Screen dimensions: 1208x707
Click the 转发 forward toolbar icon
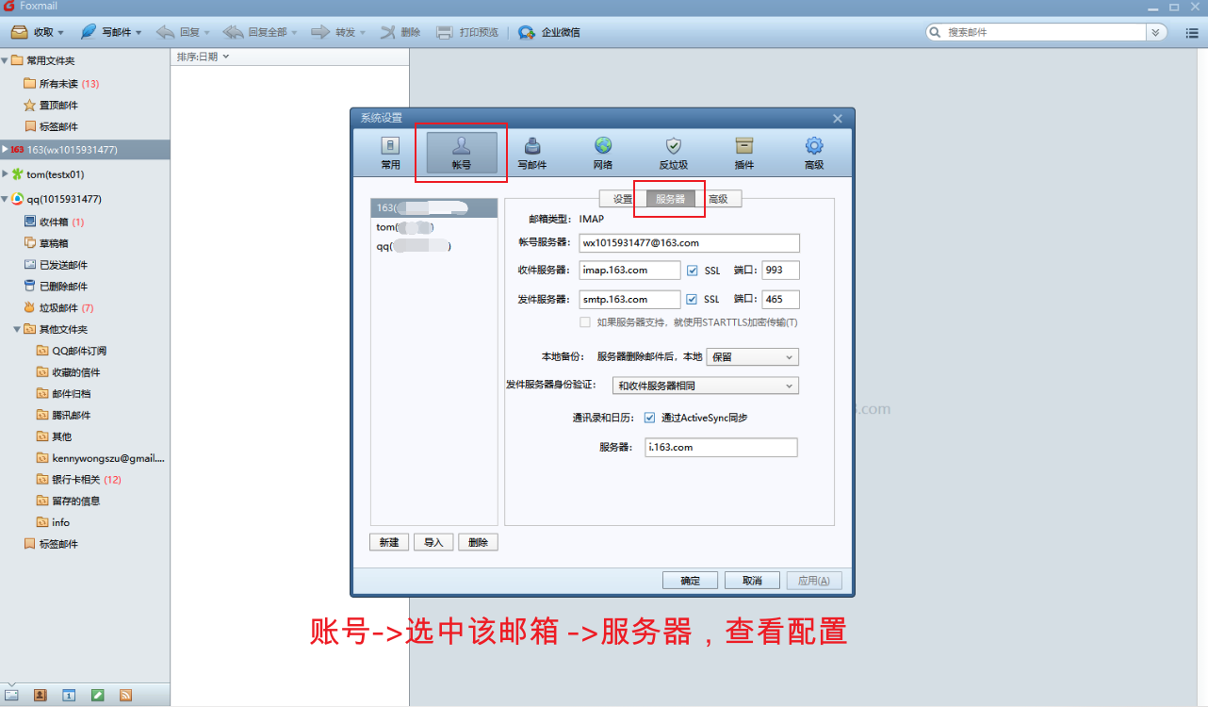pos(320,32)
